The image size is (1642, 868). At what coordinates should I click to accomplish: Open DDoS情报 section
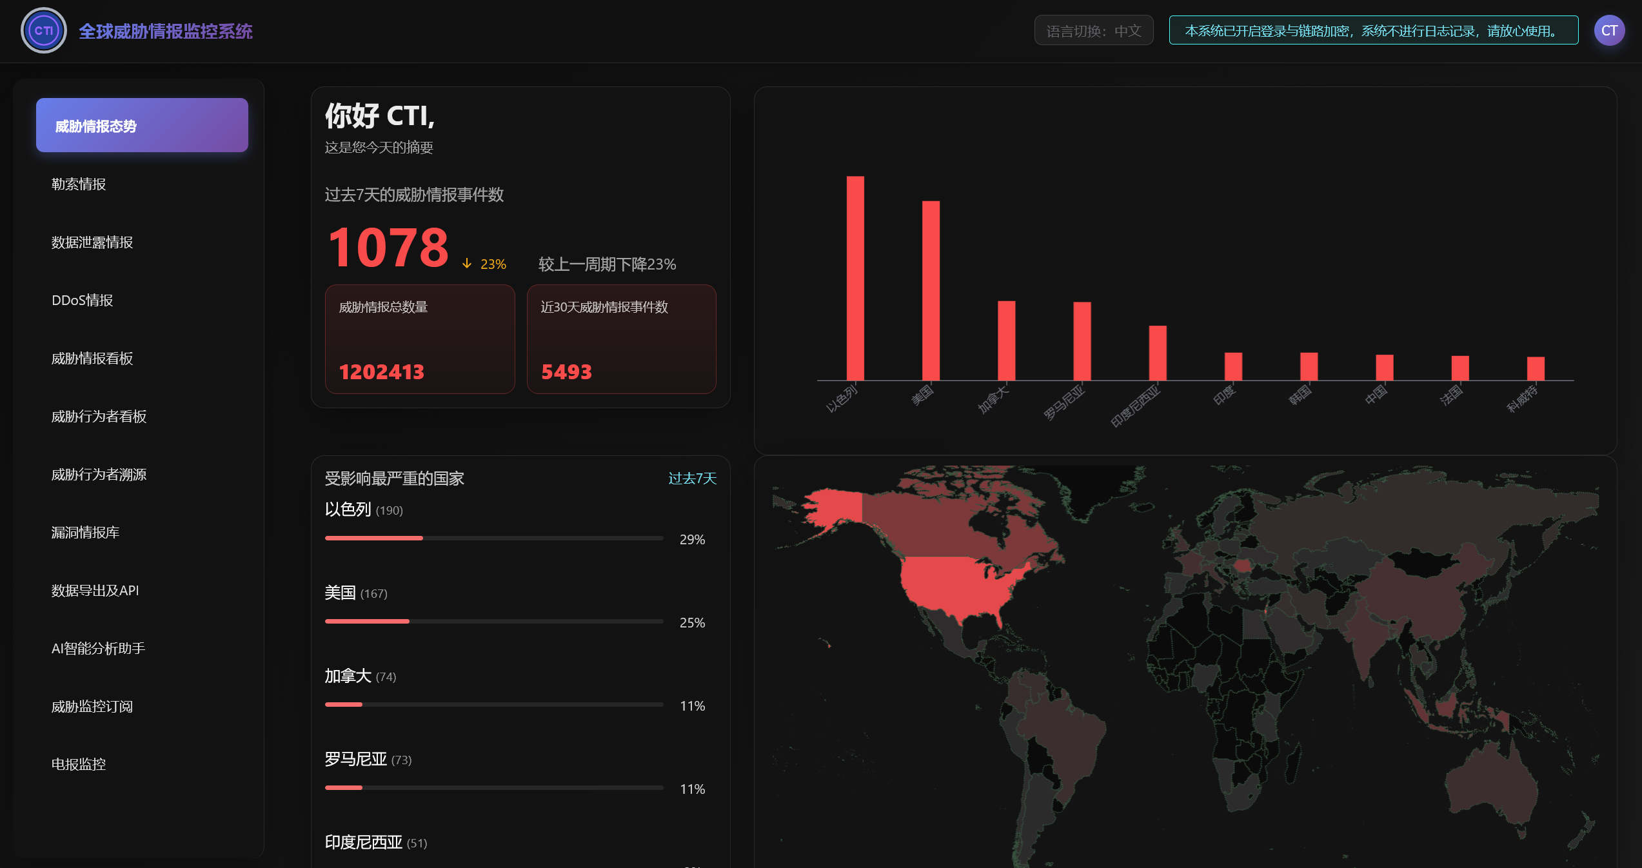83,301
